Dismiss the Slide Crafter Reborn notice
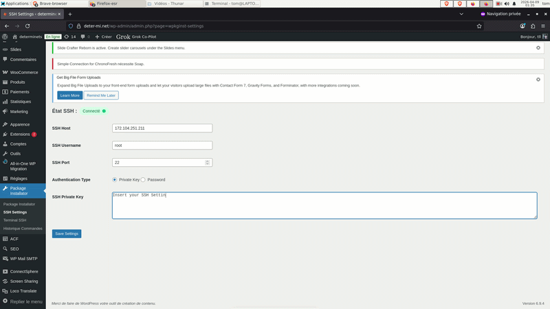Screen dimensions: 550x309 [x=538, y=47]
